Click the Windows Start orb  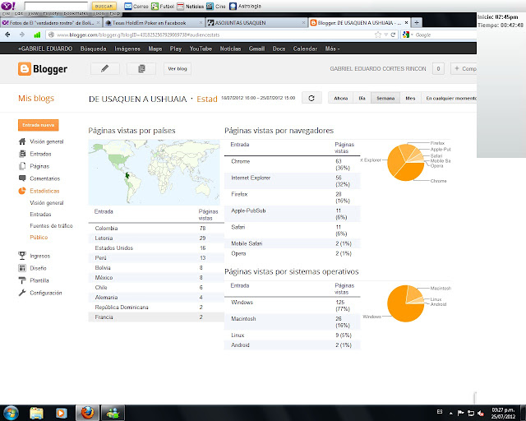tap(11, 413)
